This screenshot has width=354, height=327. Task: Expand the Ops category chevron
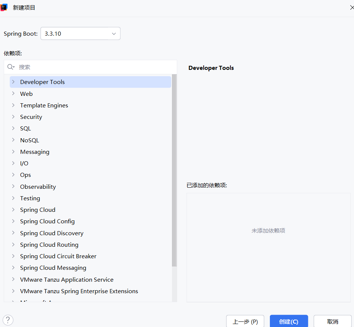[13, 175]
